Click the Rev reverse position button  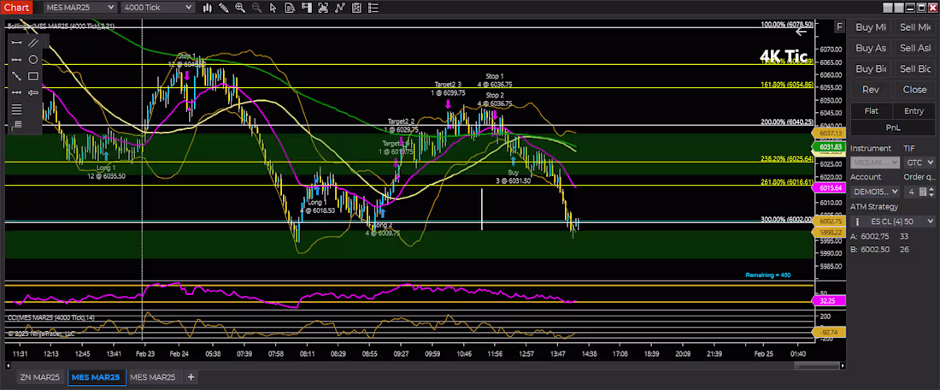point(871,90)
